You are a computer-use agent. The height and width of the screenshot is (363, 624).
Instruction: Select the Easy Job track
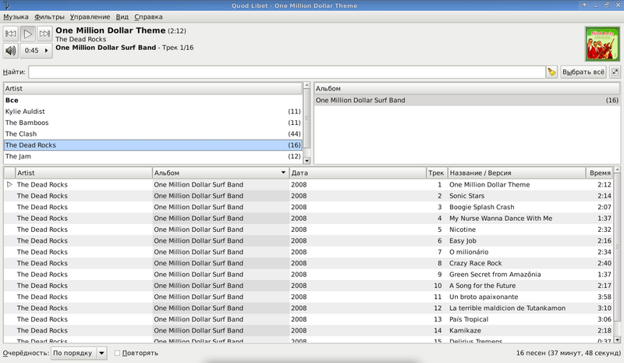308,240
